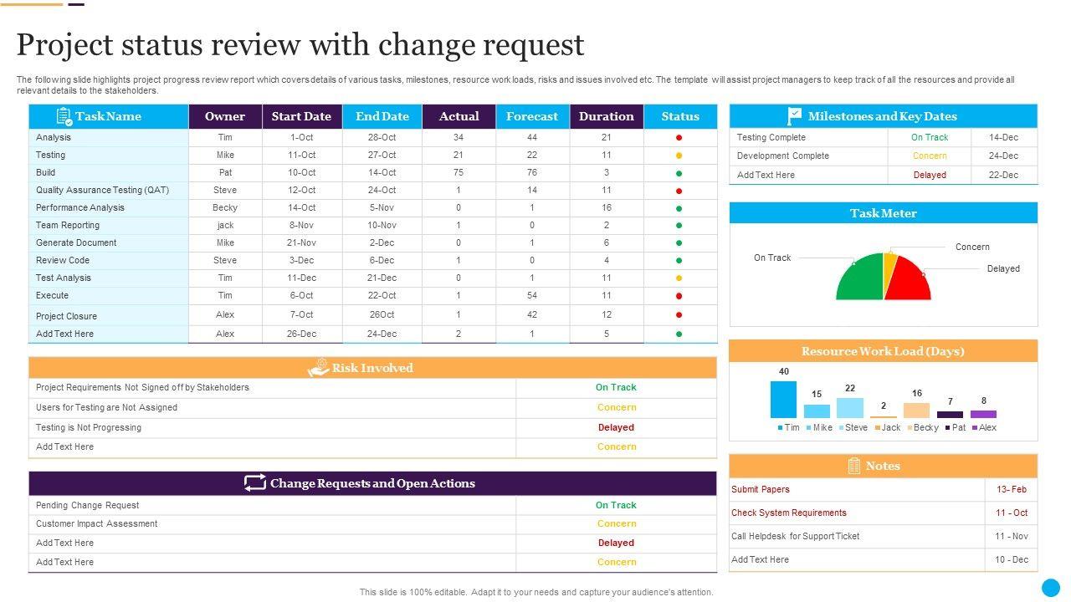Viewport: 1071px width, 602px height.
Task: Click the Submit Papers note
Action: coord(761,489)
